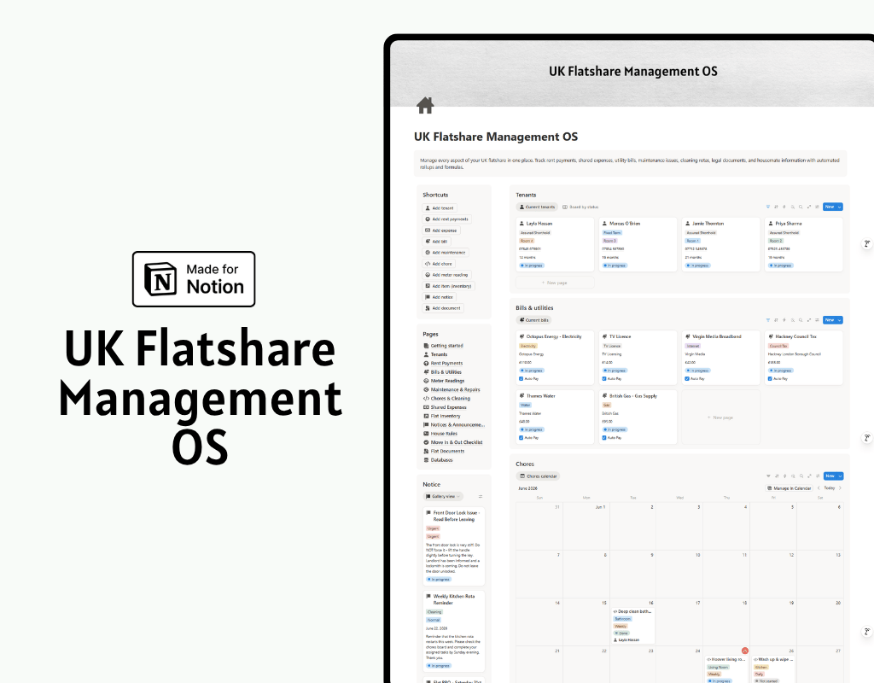Click search icon in Chores toolbar
Viewport: 874px width, 683px height.
pyautogui.click(x=801, y=476)
